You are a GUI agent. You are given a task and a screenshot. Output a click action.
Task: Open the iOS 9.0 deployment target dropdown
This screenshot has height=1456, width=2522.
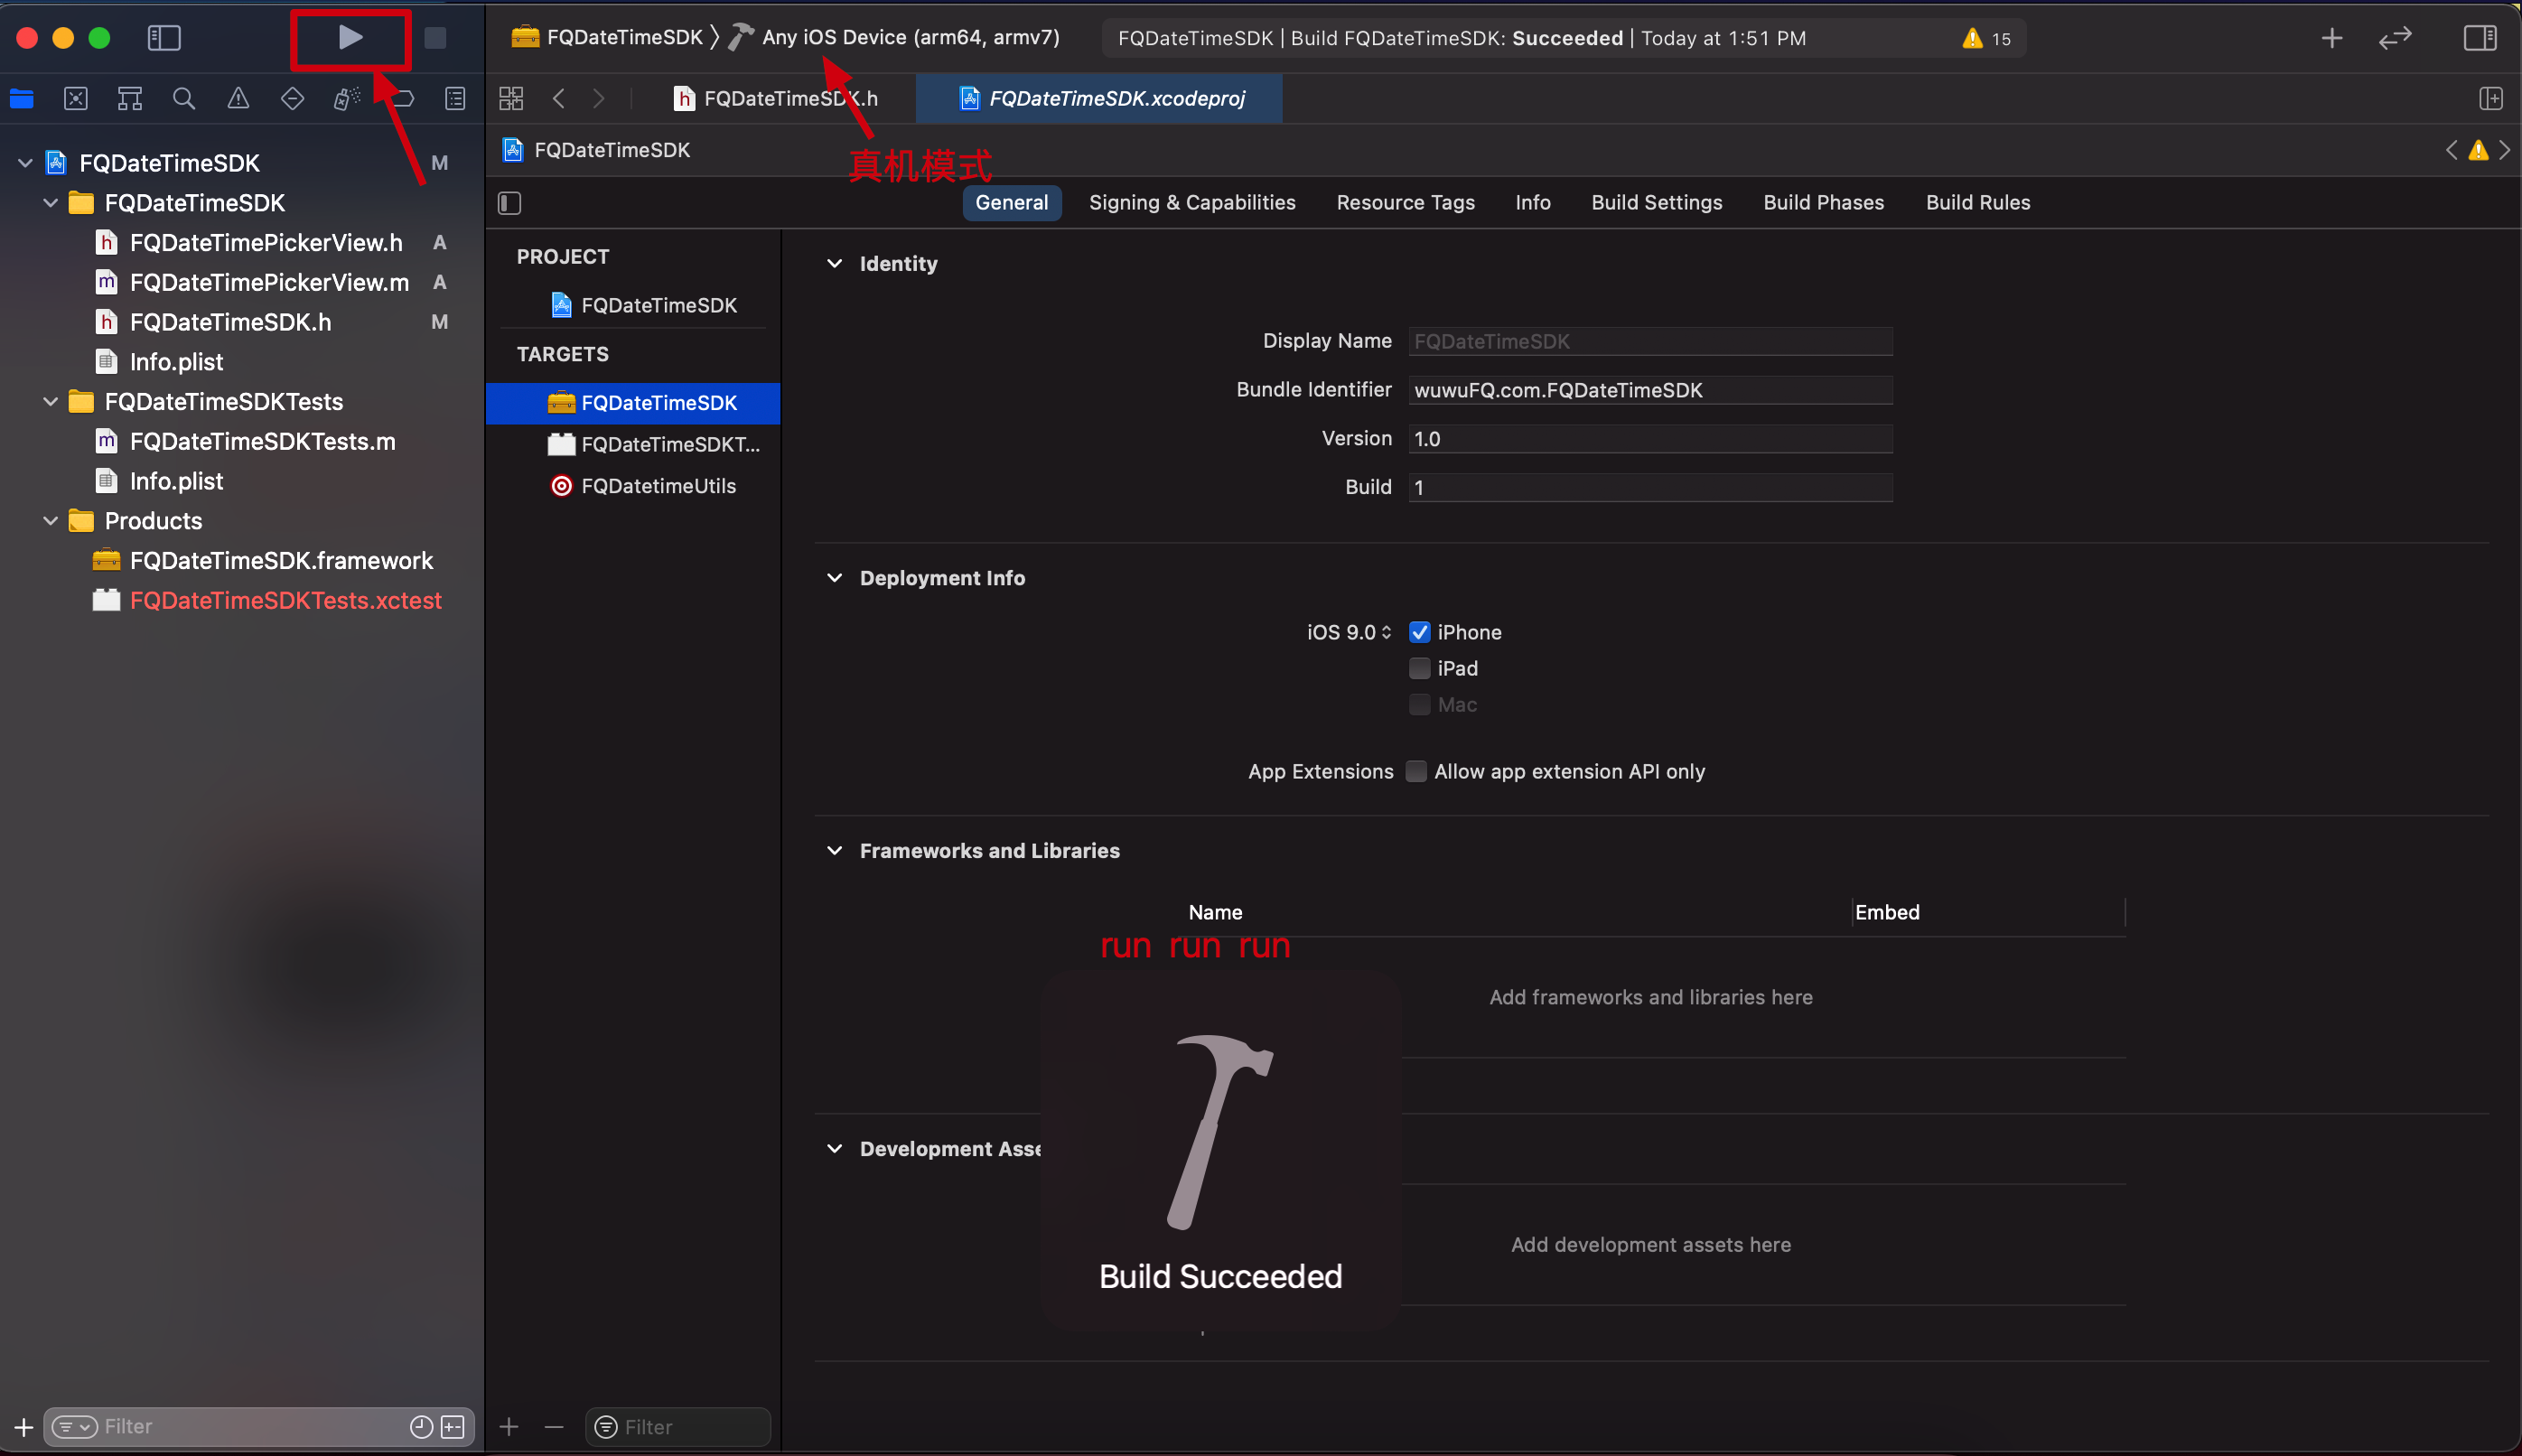[1349, 632]
